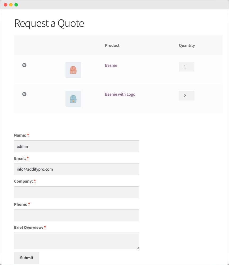The image size is (229, 265).
Task: Click the red close window button
Action: tap(5, 5)
